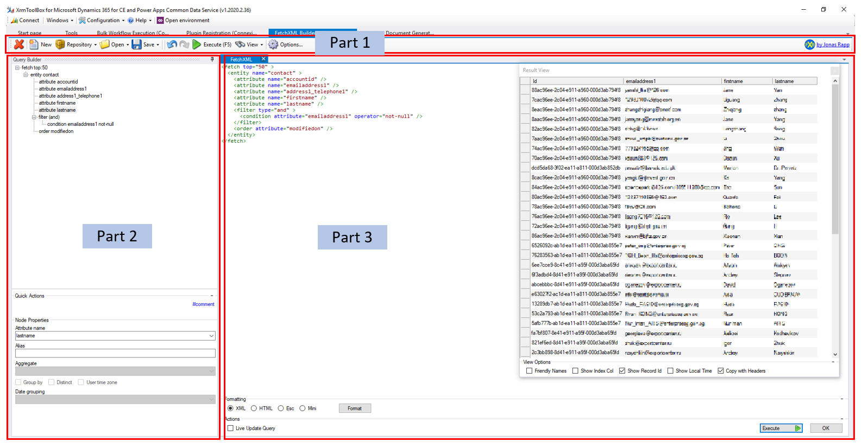862x448 pixels.
Task: Open the Repository box icon
Action: [x=60, y=44]
